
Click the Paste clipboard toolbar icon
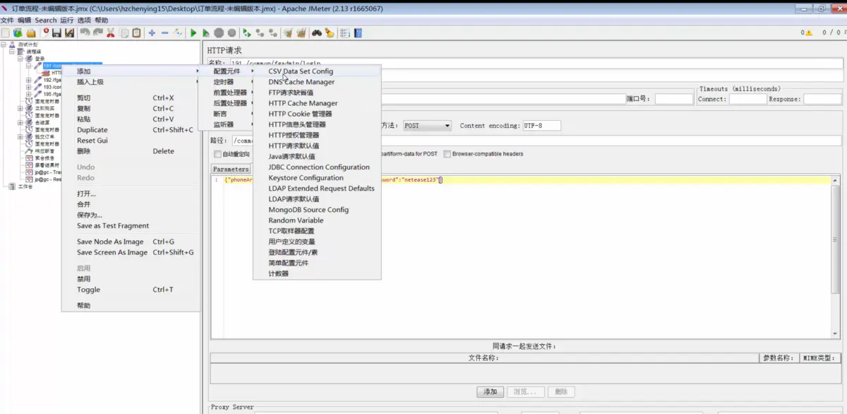point(136,32)
